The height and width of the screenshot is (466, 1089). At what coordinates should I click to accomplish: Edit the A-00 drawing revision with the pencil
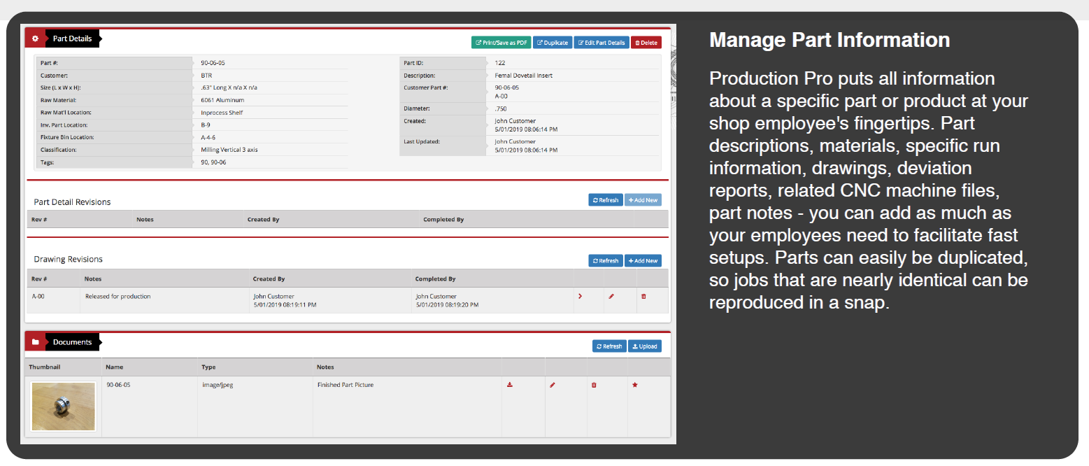(x=611, y=296)
